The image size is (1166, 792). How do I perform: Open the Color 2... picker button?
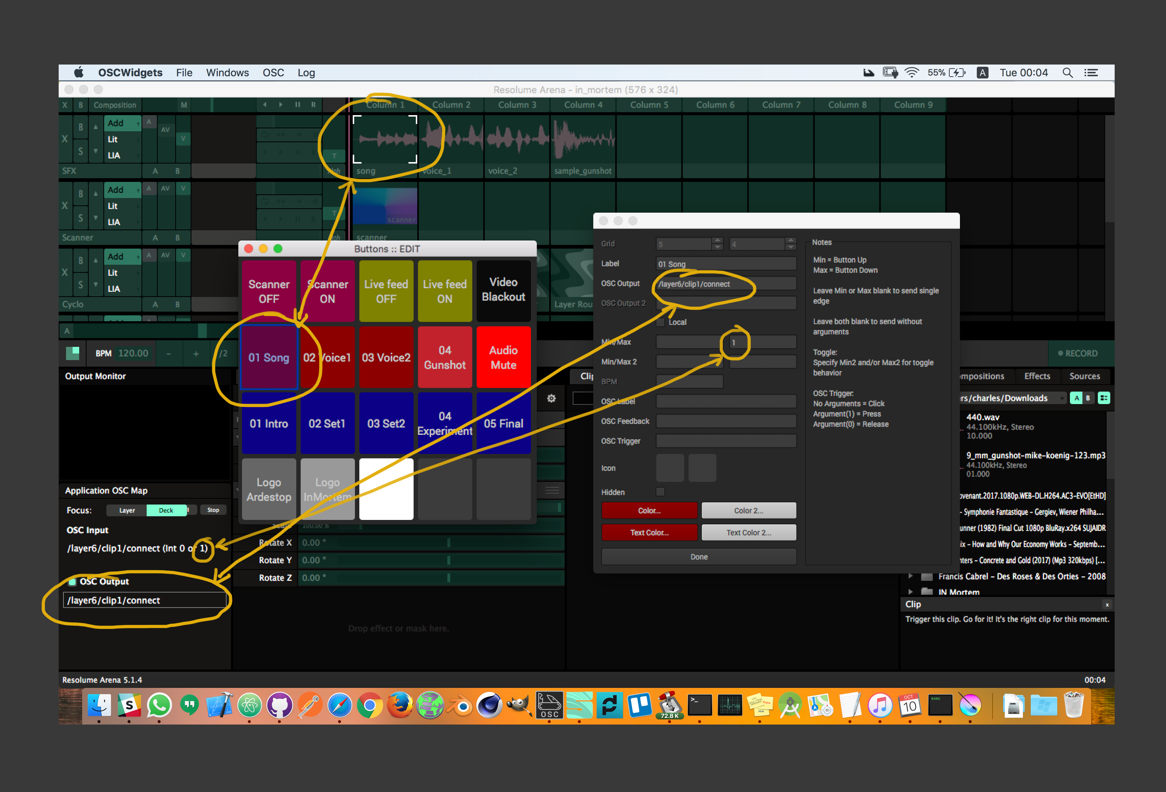(749, 510)
